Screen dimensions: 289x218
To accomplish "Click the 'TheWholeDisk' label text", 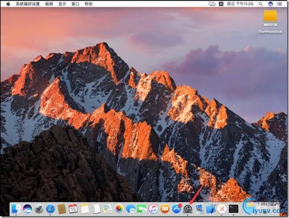I will [x=270, y=32].
